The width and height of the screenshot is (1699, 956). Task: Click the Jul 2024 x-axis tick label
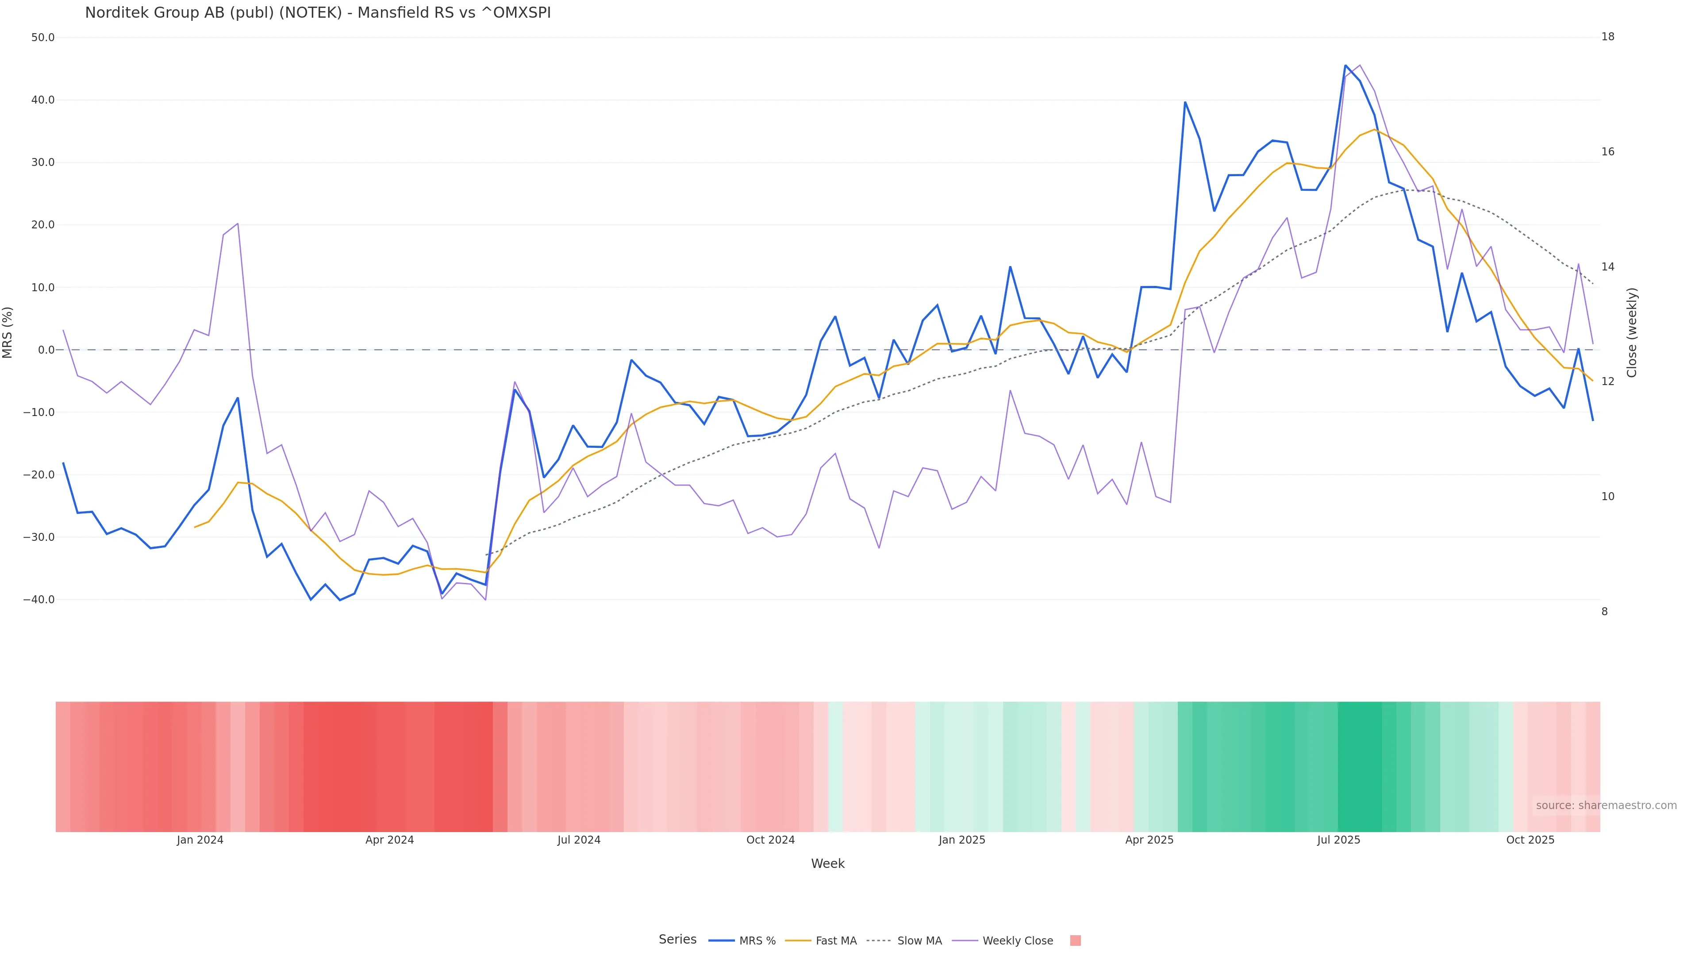click(578, 840)
